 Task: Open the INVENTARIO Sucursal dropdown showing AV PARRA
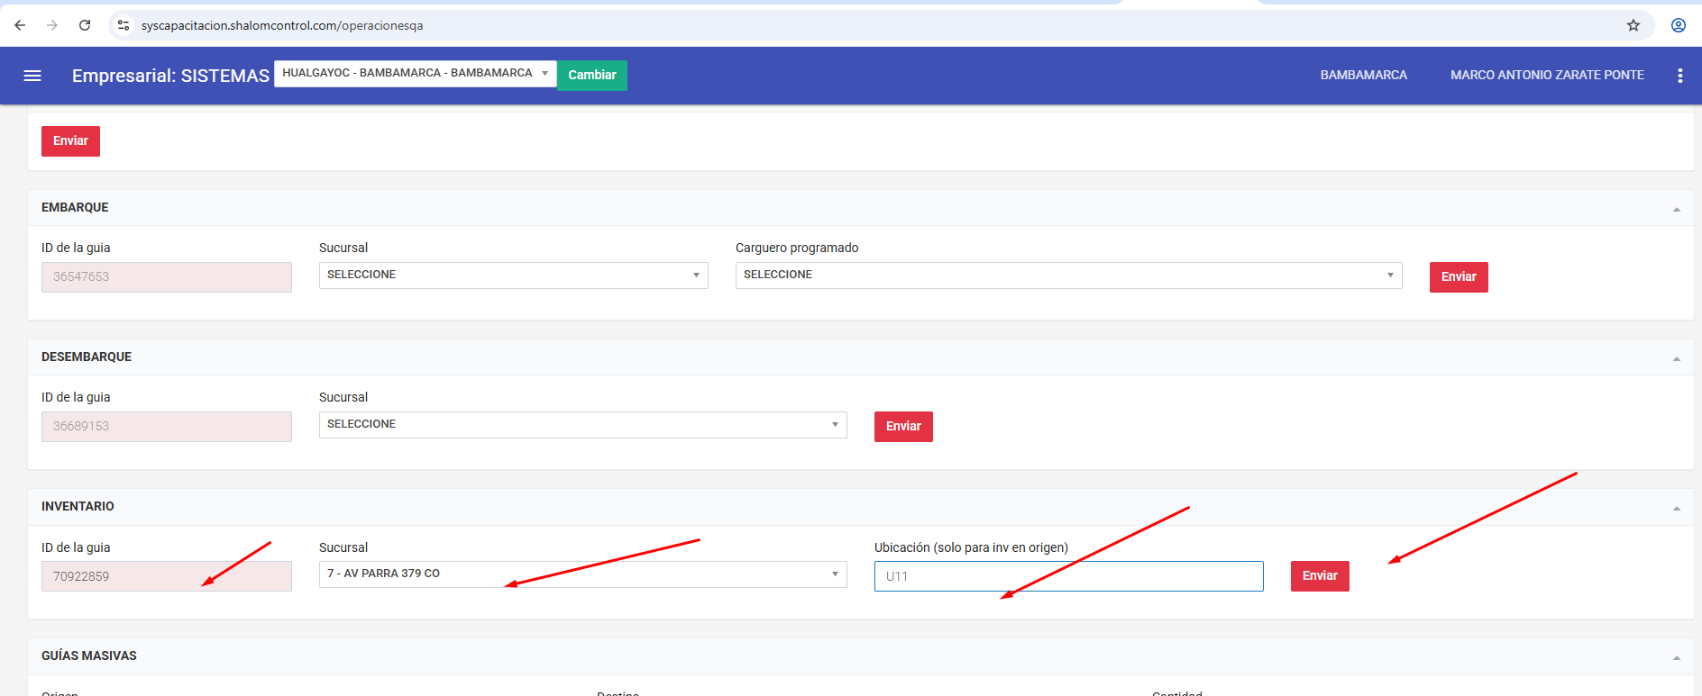pos(582,574)
